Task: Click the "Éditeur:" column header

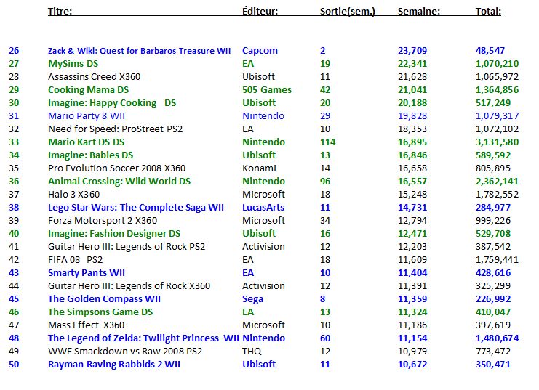Action: [x=260, y=12]
